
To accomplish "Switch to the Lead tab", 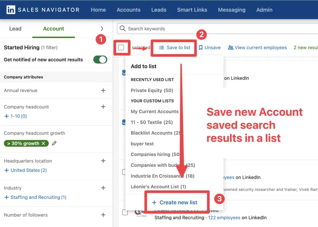I will pos(15,29).
